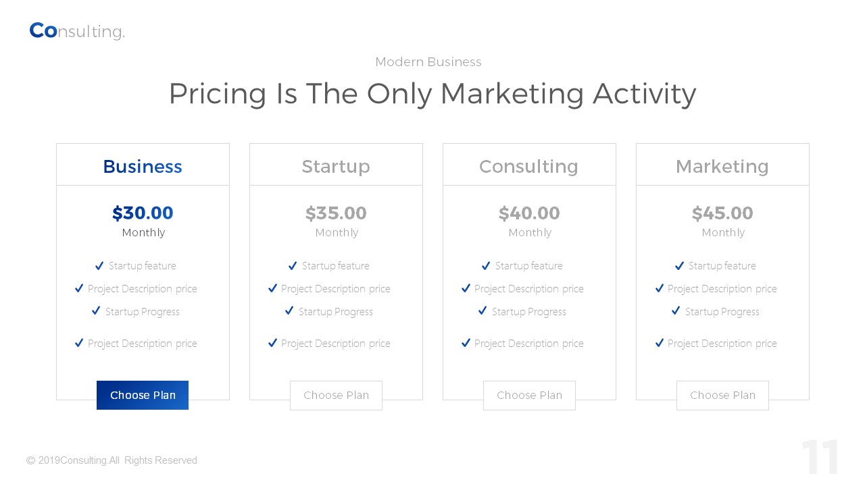Select the Startup plan header

pos(336,166)
